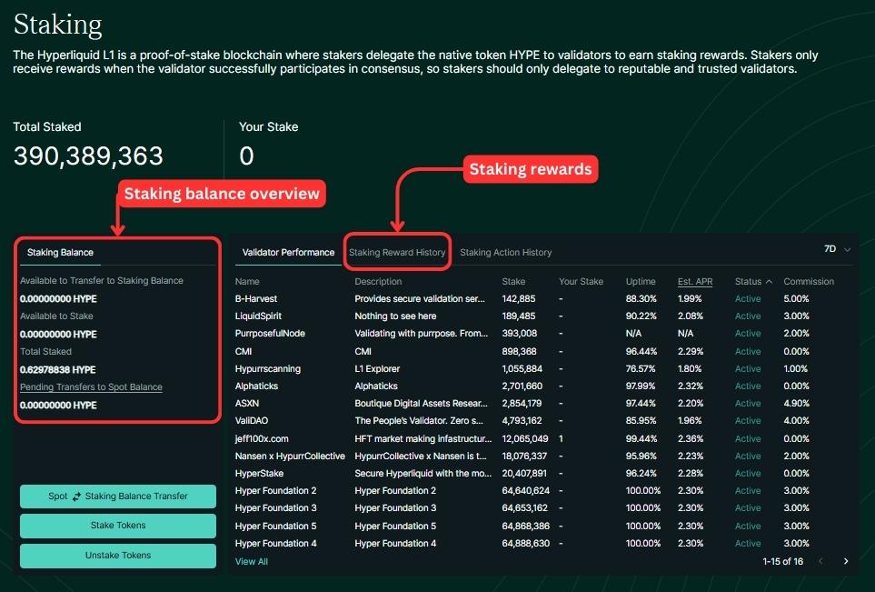875x592 pixels.
Task: Click the Uptime column header
Action: tap(641, 282)
